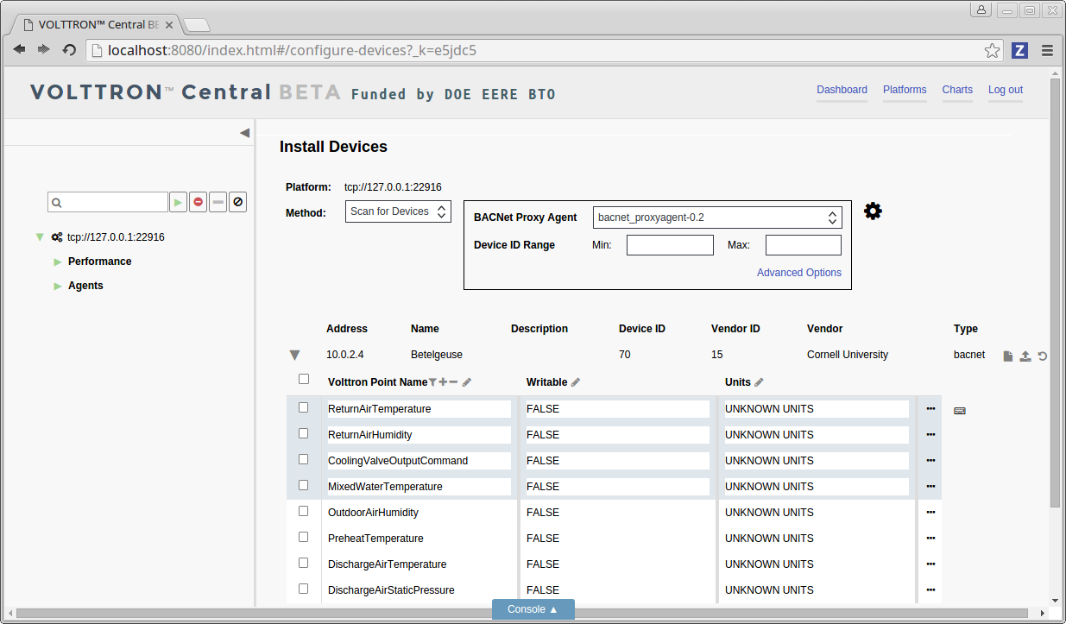Click the Device ID Range Max input field
The height and width of the screenshot is (624, 1066).
804,245
